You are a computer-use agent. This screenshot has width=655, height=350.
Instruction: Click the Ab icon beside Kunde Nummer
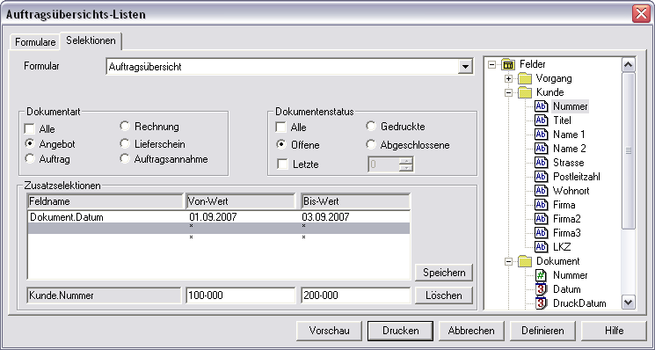[541, 106]
